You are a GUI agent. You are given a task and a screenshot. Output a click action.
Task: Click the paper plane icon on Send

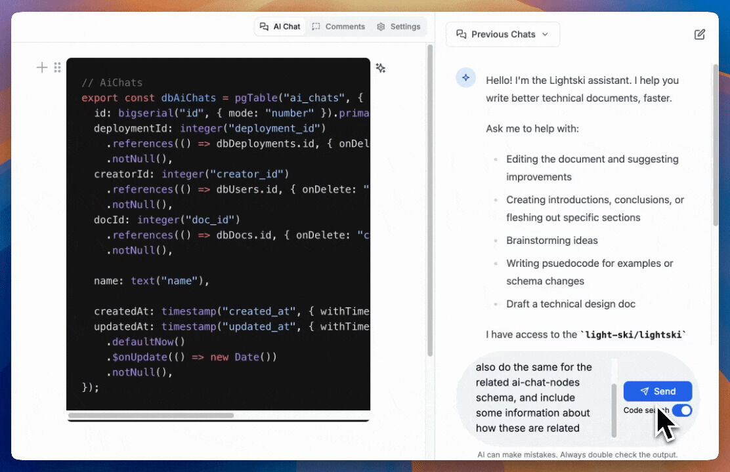[645, 391]
